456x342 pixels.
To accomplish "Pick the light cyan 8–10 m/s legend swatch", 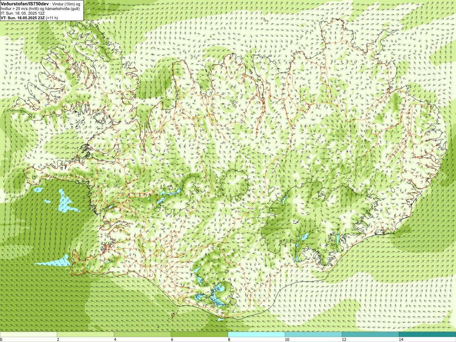I will 256,335.
